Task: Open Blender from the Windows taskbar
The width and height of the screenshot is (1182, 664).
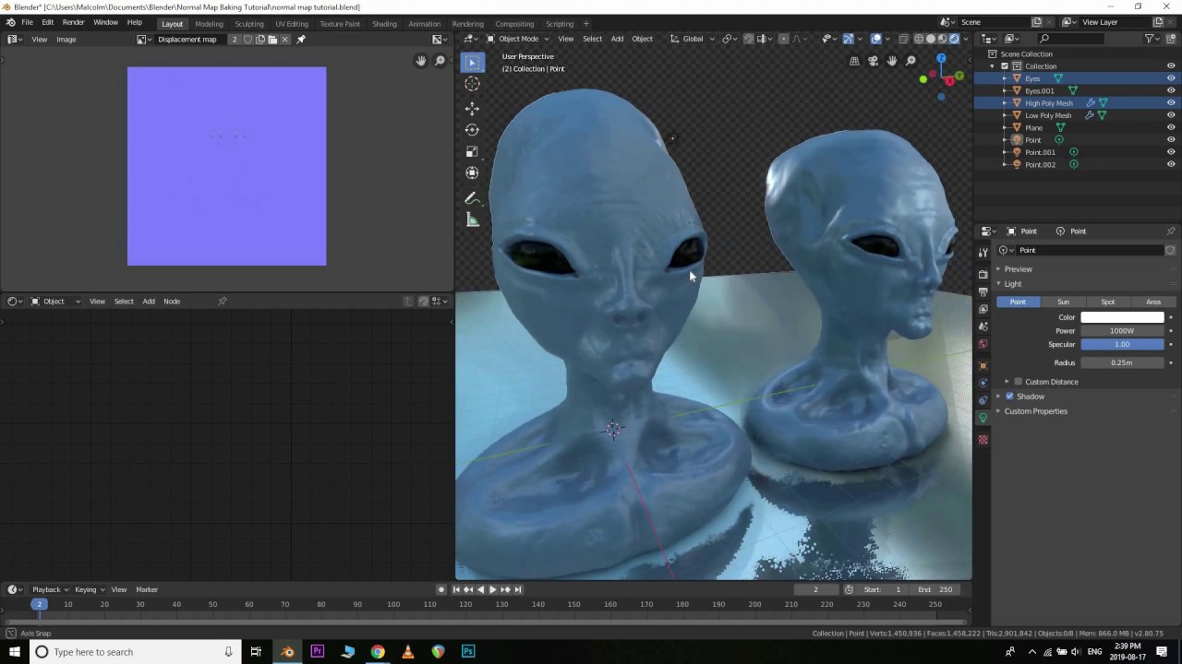Action: [x=287, y=652]
